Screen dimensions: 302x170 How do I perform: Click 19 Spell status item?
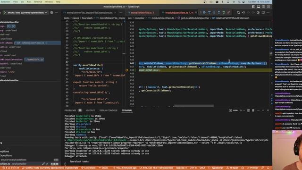click(x=233, y=168)
